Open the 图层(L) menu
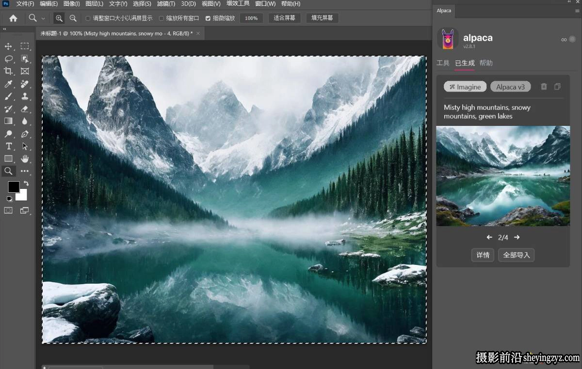Screen dimensions: 582x369 click(x=94, y=4)
